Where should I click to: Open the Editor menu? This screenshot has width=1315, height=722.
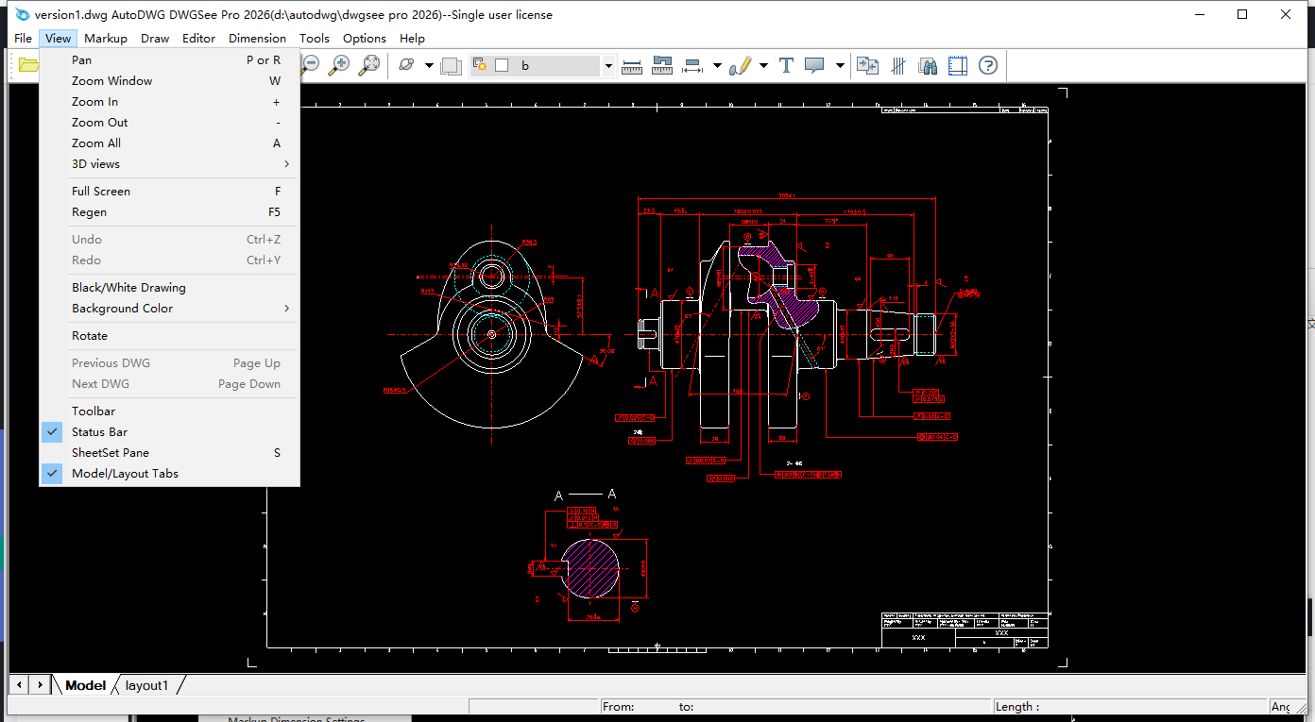pos(199,39)
